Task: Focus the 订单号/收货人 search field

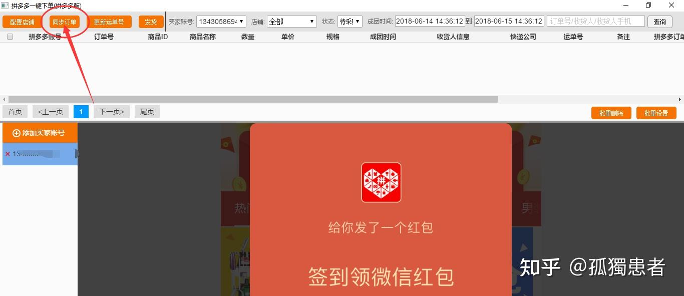Action: (595, 21)
